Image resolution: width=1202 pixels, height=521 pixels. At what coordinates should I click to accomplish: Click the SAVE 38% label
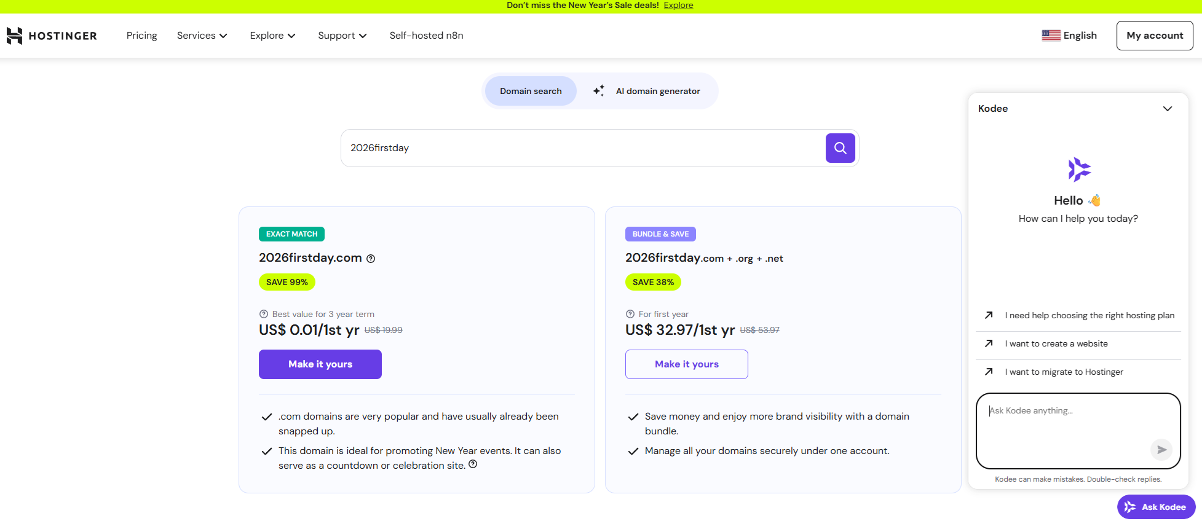653,282
